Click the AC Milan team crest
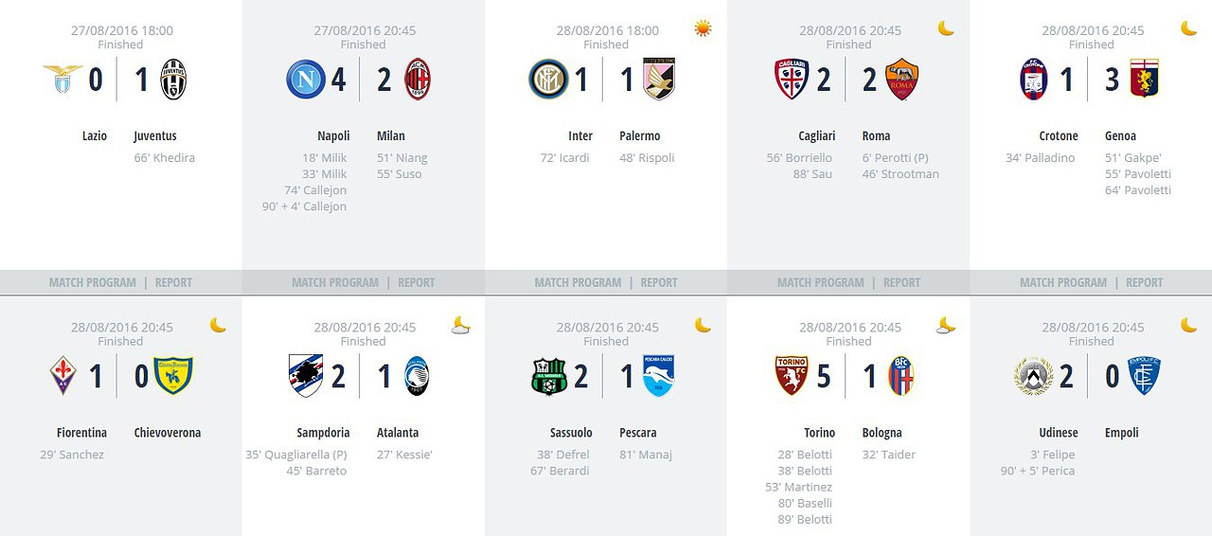The image size is (1212, 536). 418,80
